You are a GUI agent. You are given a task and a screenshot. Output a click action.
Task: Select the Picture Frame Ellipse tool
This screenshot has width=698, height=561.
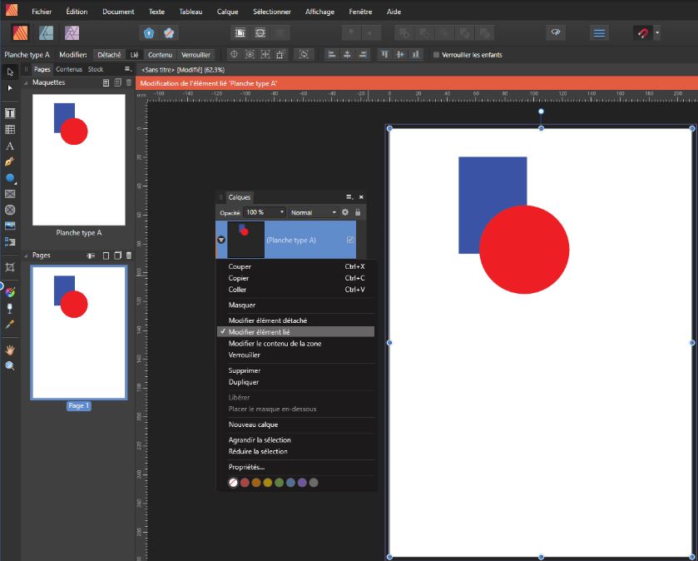tap(10, 210)
